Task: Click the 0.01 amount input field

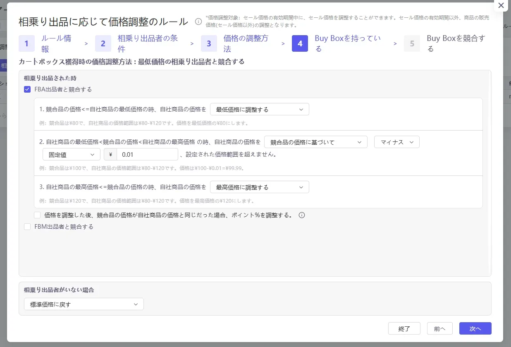Action: pos(147,155)
